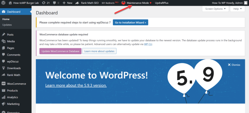Image resolution: width=249 pixels, height=113 pixels.
Task: Click the Pages icon in sidebar
Action: [3, 48]
